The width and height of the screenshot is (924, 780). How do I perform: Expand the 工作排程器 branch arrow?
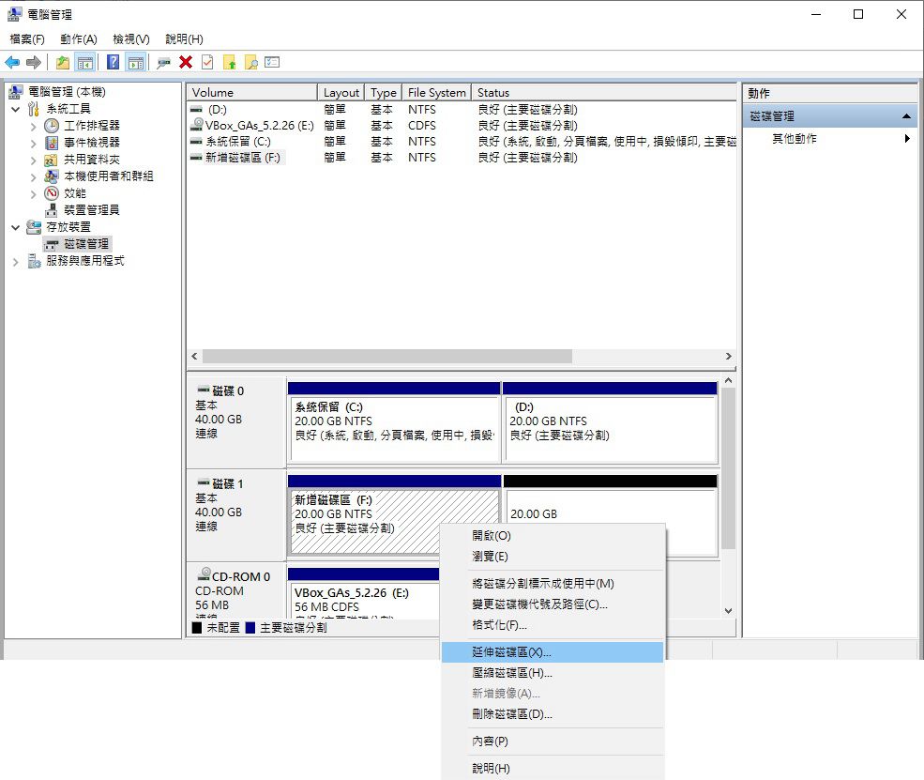coord(34,126)
